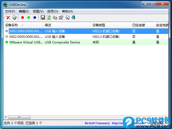The image size is (172, 129).
Task: Open the 编辑(E) menu
Action: 24,11
